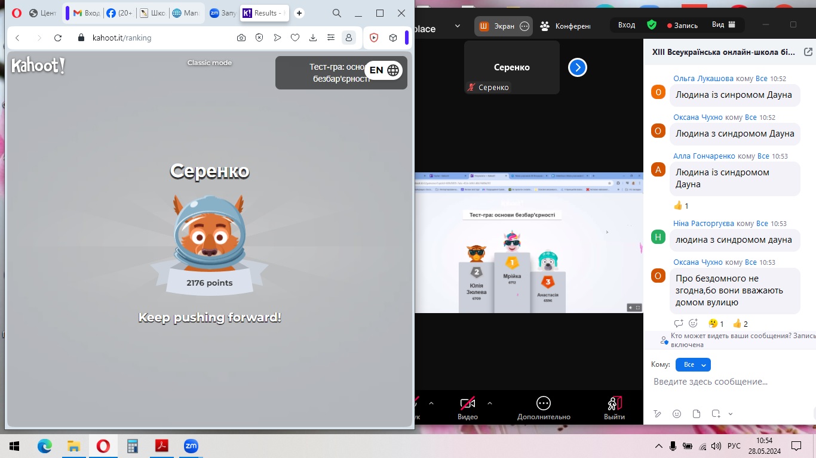Expand the Кому recipient dropdown Все
This screenshot has width=816, height=458.
point(693,364)
